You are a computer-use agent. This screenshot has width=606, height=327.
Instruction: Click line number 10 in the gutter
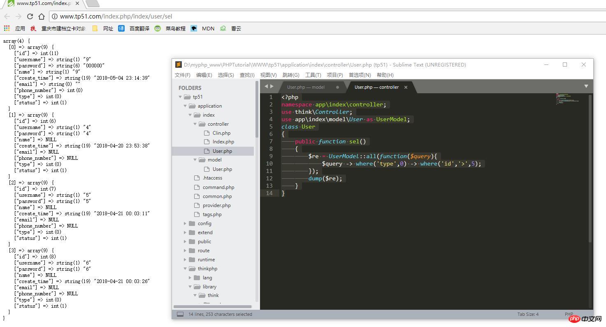(269, 163)
